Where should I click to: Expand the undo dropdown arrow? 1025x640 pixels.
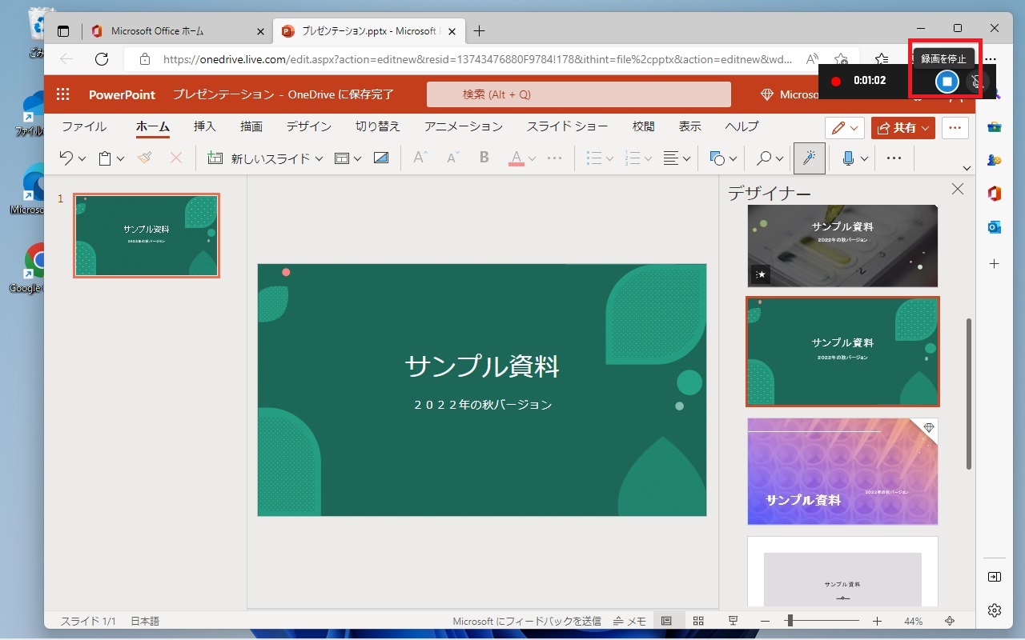[82, 159]
